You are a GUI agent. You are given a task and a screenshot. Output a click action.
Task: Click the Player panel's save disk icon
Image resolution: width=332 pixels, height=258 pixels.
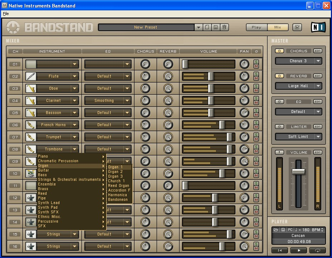[x=283, y=229]
